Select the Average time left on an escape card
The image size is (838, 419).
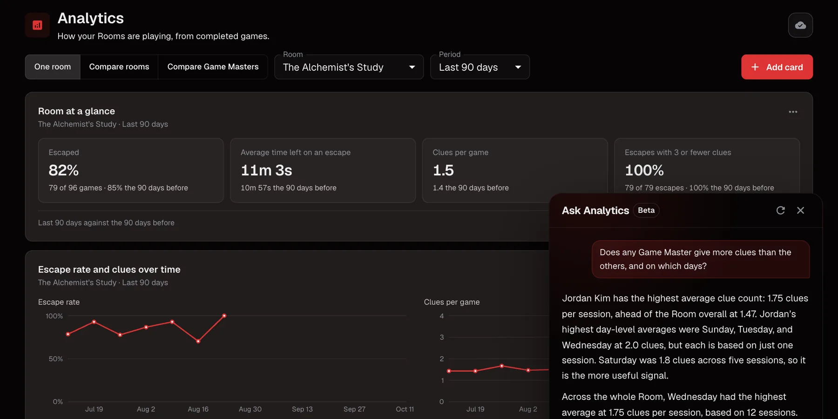323,170
